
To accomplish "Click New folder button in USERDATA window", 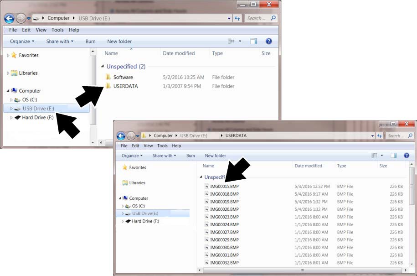I will pyautogui.click(x=215, y=156).
